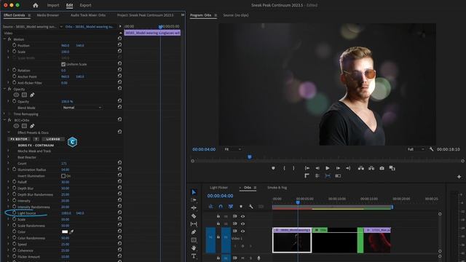This screenshot has width=466, height=262.
Task: Reset the Light Source parameter
Action: point(119,213)
